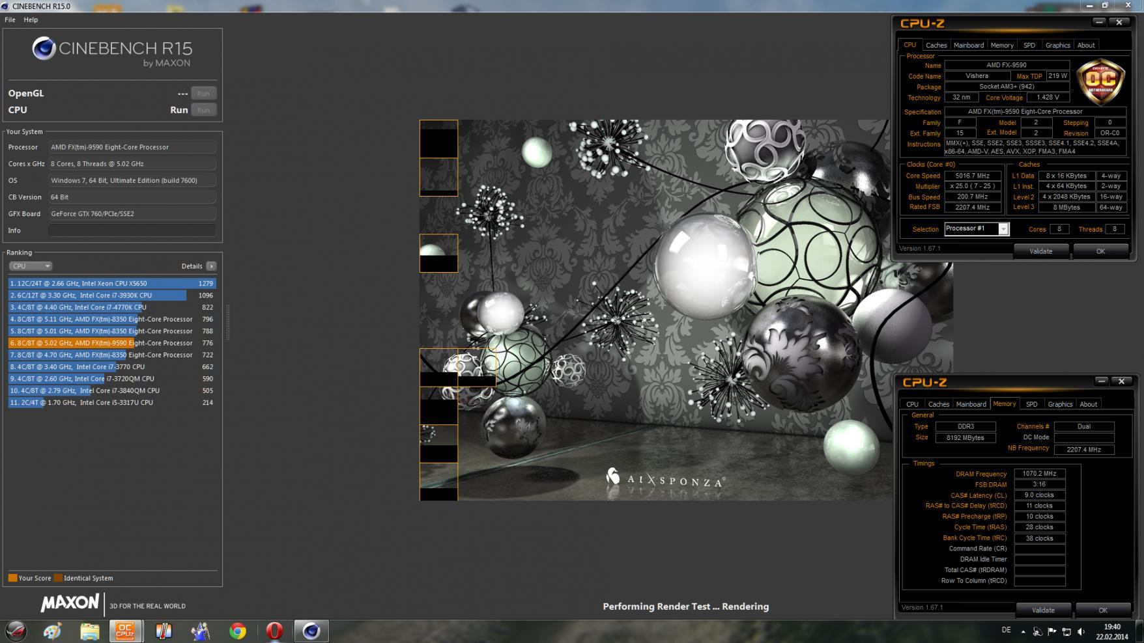
Task: Select SPD tab in CPU-Z processor window
Action: 1029,45
